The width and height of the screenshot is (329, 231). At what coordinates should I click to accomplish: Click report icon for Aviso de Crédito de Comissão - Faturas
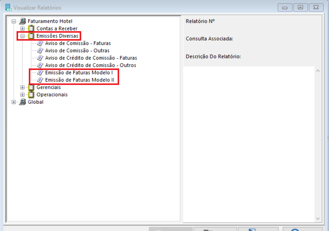(x=40, y=58)
